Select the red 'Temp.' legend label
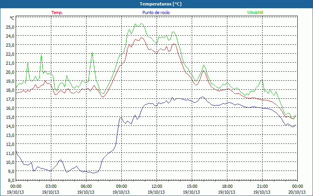313x196 pixels. [x=57, y=13]
